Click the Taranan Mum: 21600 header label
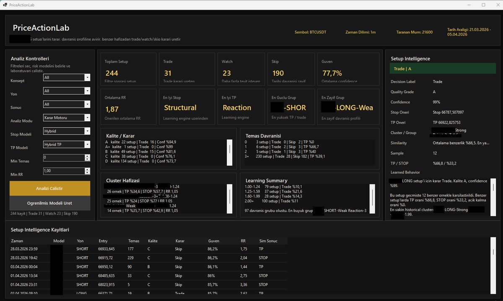This screenshot has height=301, width=503. coord(415,32)
